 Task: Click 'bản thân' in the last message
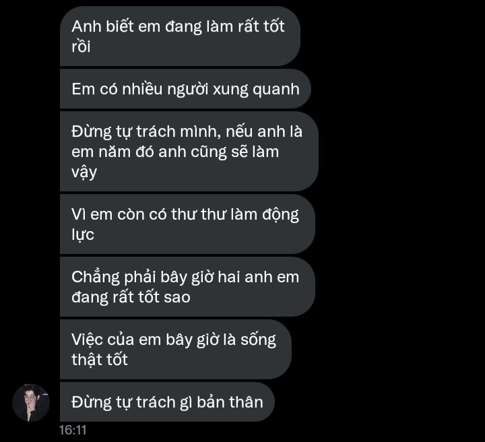click(230, 402)
